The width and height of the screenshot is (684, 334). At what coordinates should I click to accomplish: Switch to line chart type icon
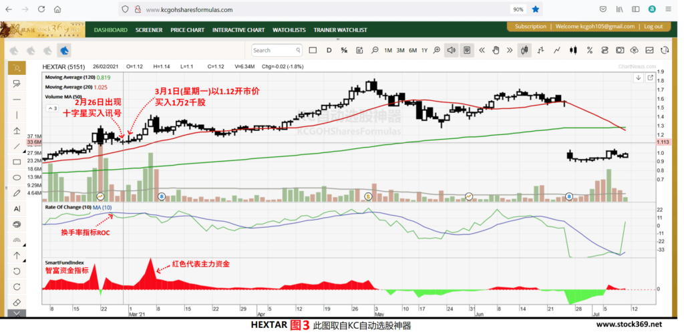(557, 50)
